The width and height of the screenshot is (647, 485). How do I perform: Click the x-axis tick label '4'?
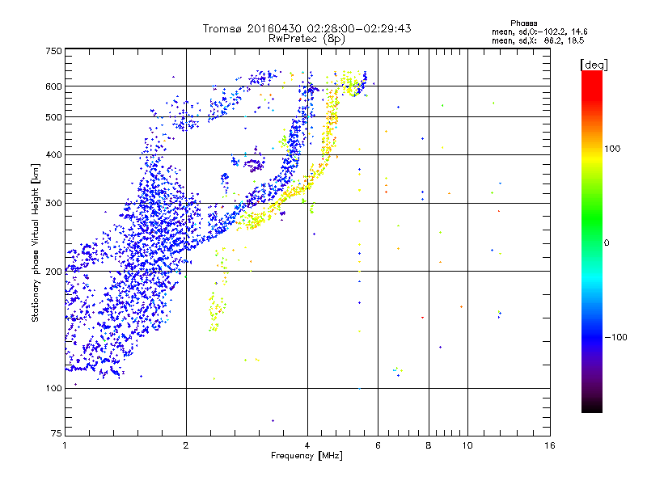click(x=307, y=445)
